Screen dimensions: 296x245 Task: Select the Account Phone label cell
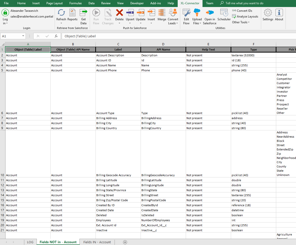pos(118,70)
